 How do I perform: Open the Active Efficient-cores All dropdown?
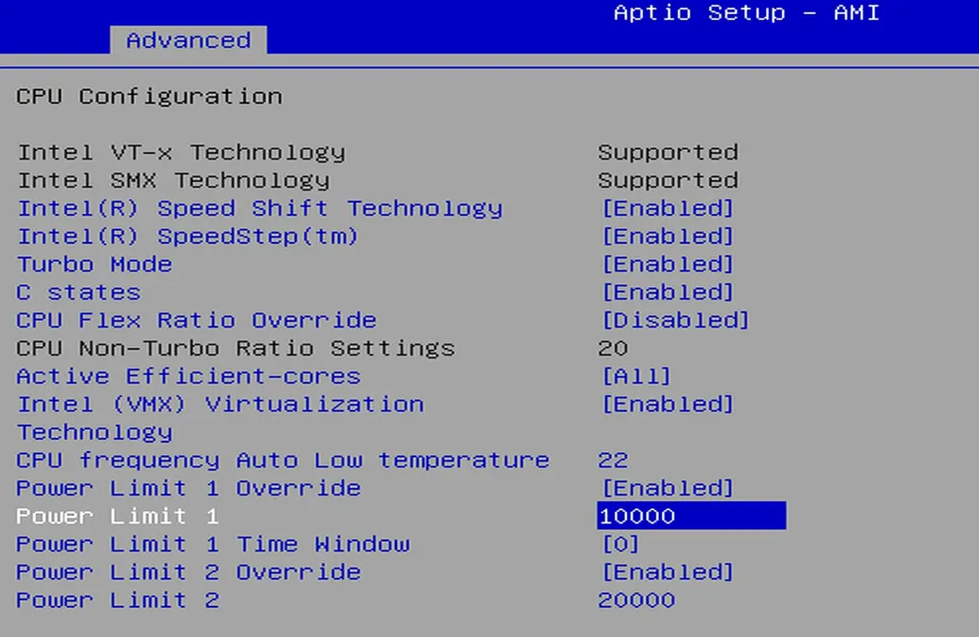(635, 376)
